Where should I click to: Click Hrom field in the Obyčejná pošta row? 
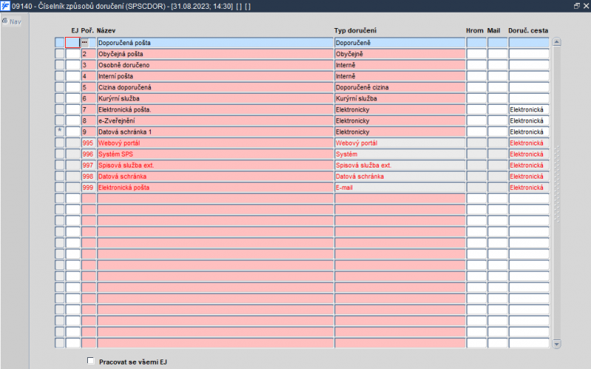[x=476, y=54]
